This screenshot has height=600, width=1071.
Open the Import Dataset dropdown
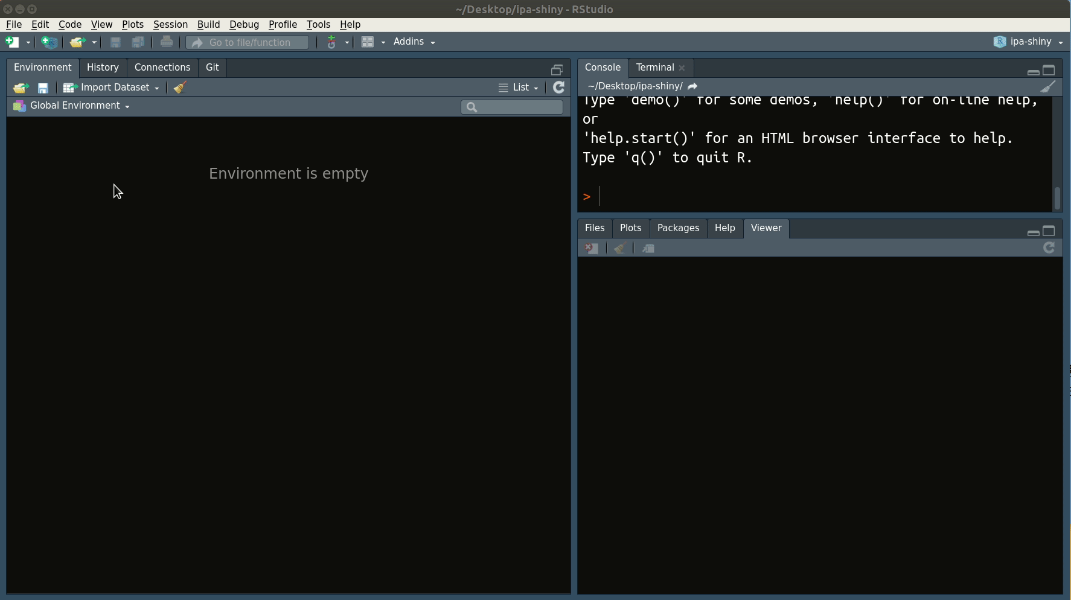coord(111,88)
